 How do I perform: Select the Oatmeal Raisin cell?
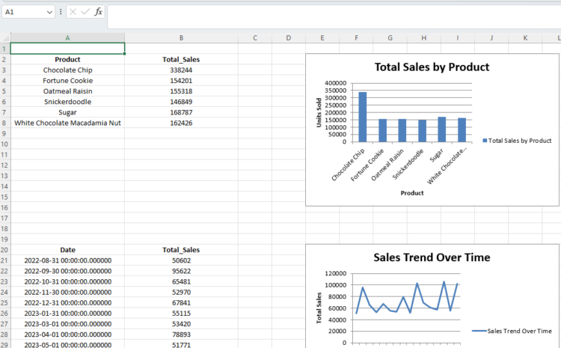67,91
